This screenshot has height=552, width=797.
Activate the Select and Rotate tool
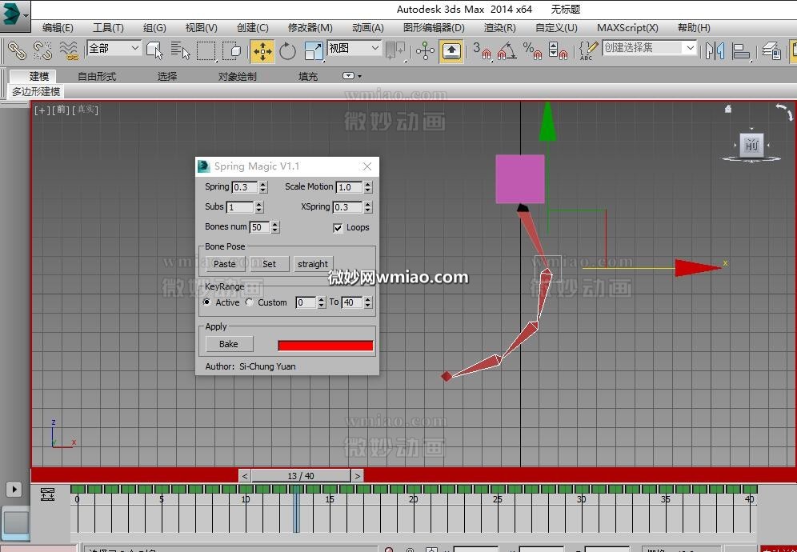point(288,51)
